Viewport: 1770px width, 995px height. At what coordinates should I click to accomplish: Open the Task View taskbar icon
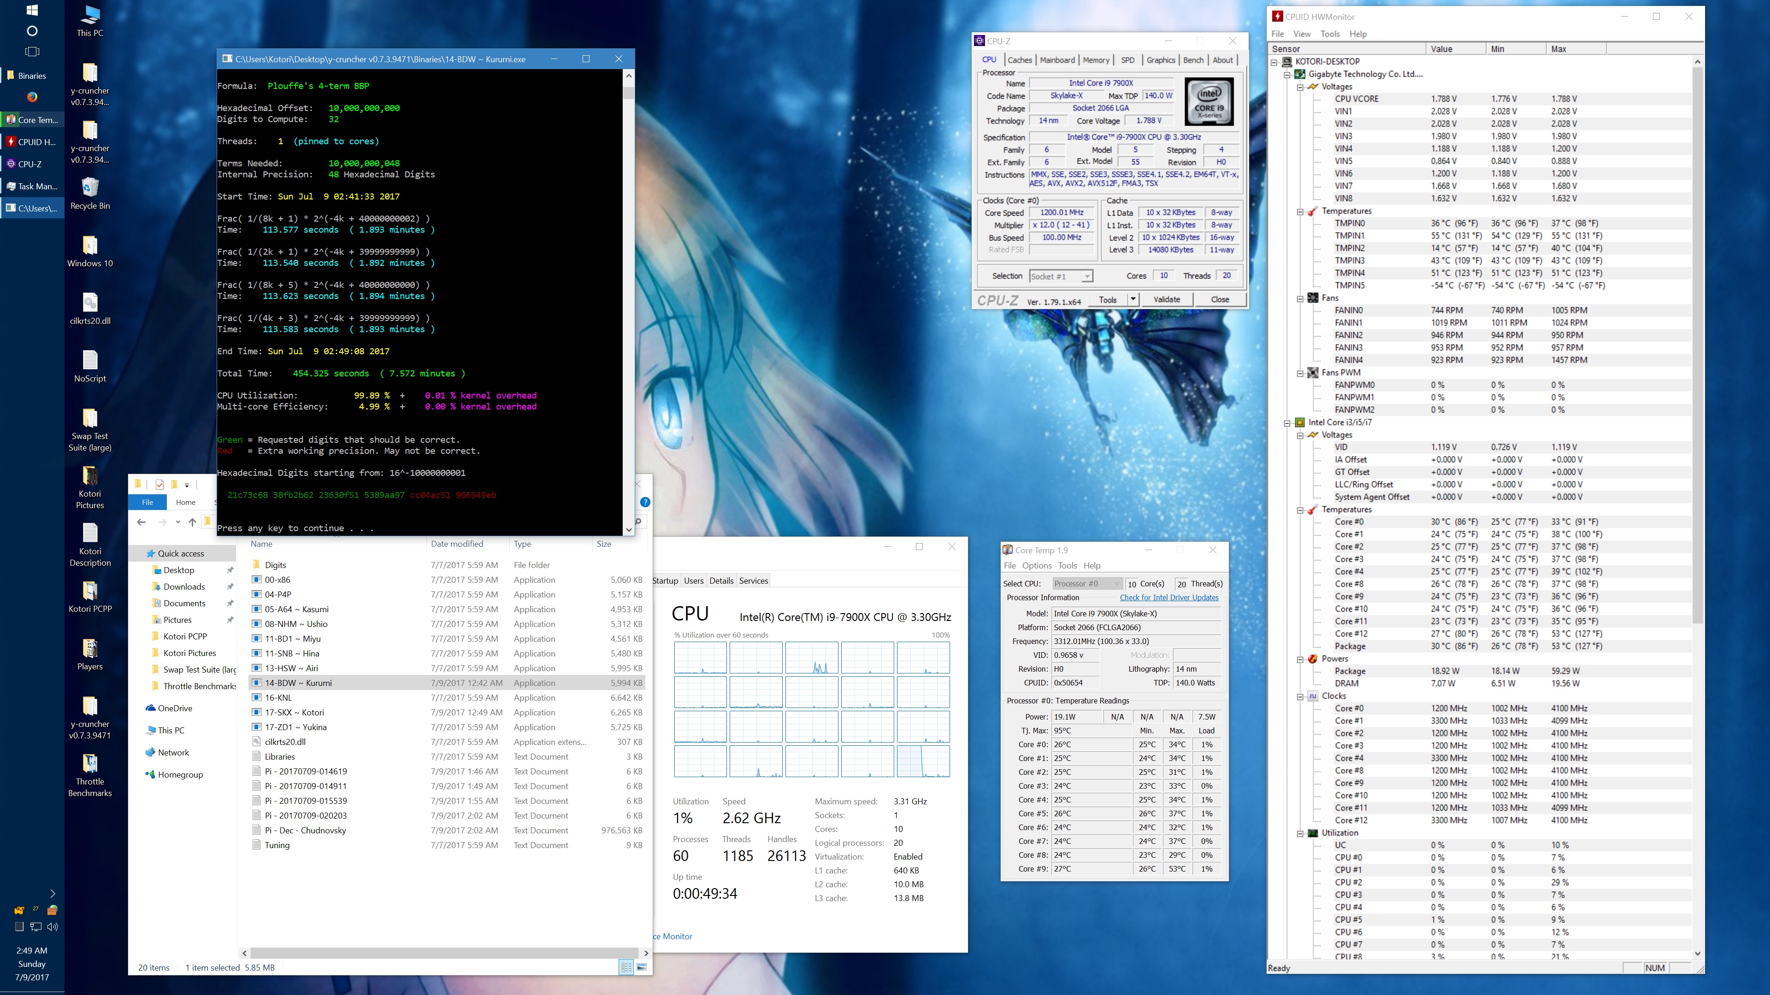click(x=32, y=52)
